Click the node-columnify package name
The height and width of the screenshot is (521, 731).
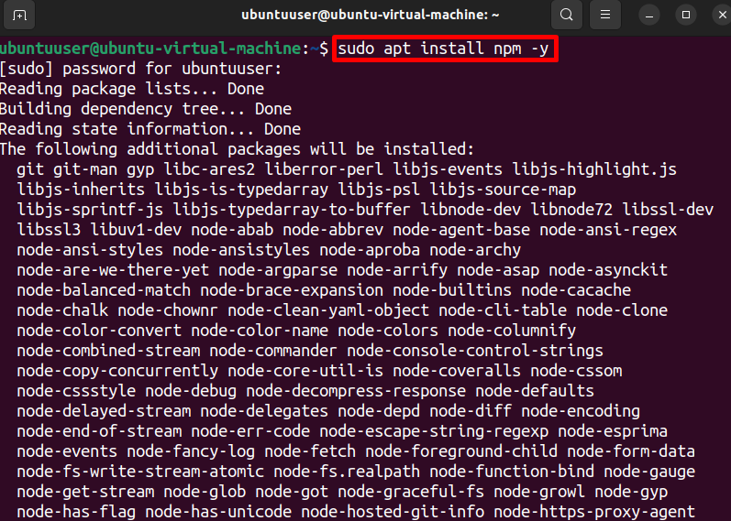(512, 331)
